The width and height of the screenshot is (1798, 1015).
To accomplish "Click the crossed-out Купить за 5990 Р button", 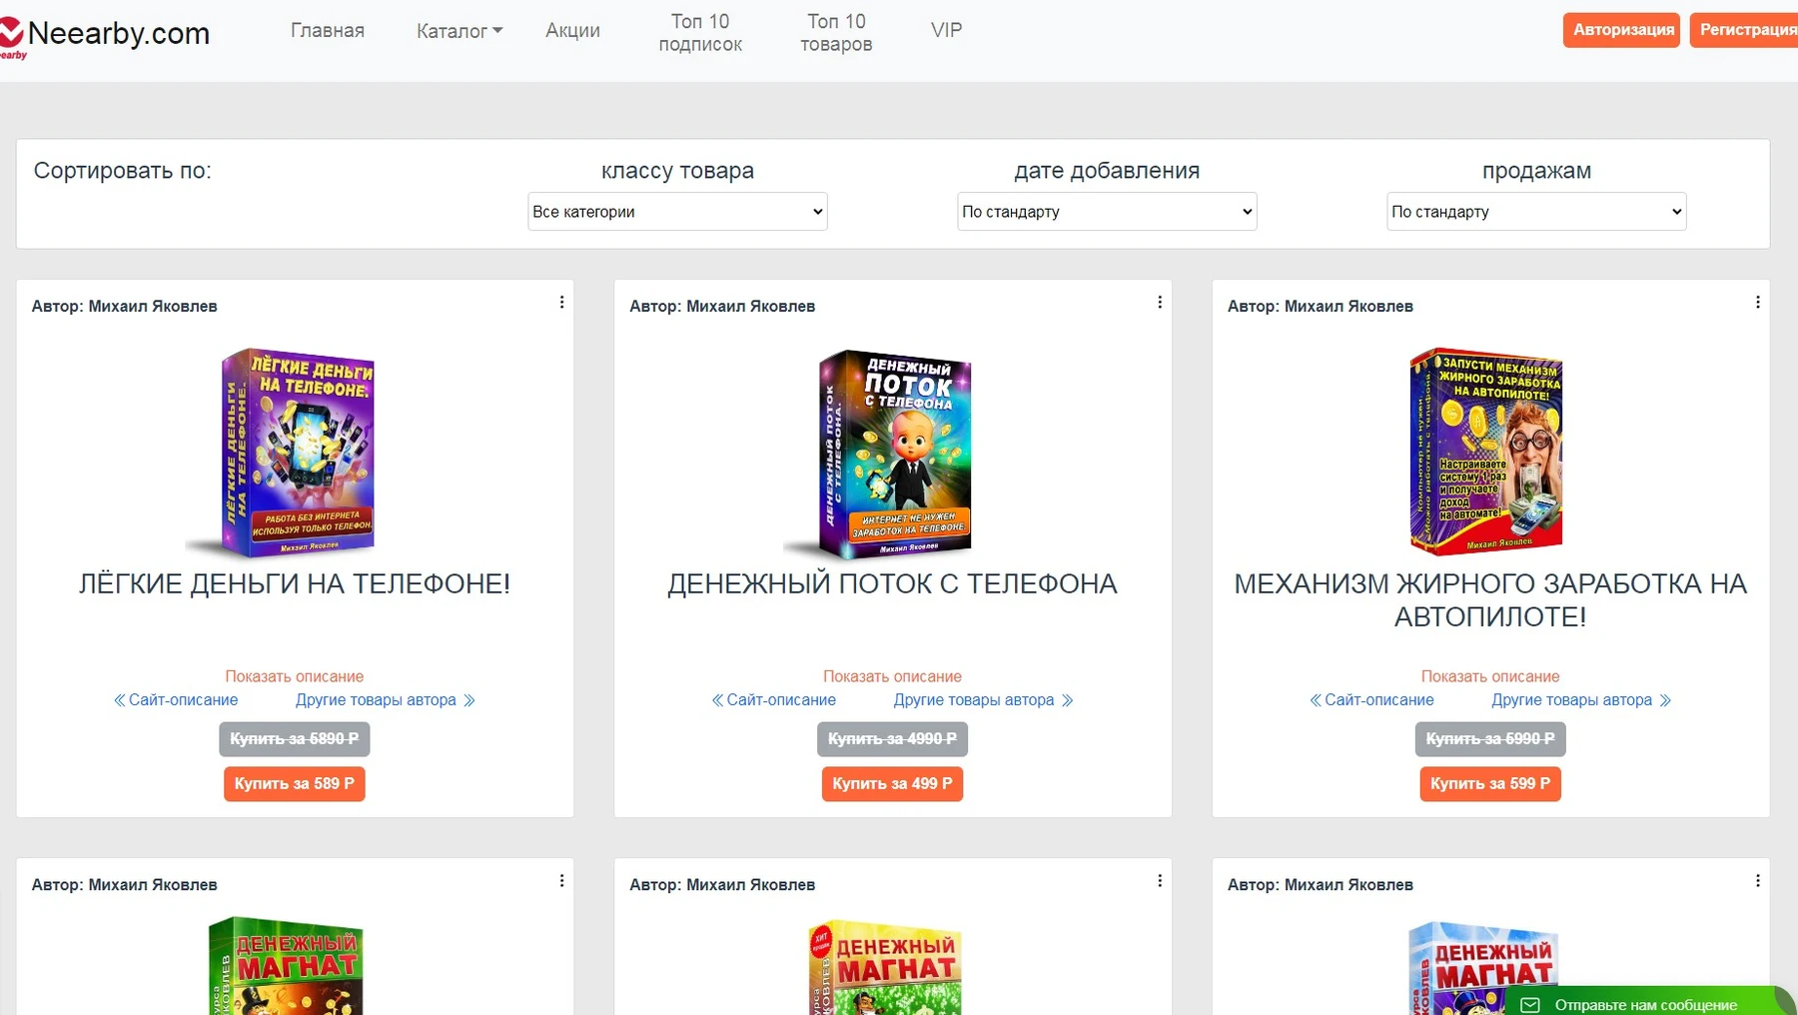I will 1490,739.
